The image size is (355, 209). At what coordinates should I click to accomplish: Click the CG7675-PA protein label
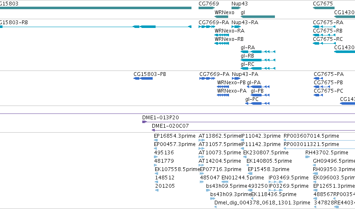point(329,74)
